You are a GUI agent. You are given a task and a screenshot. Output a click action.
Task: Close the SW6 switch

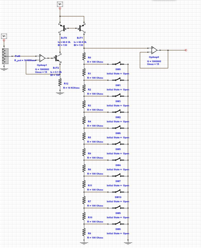click(117, 128)
